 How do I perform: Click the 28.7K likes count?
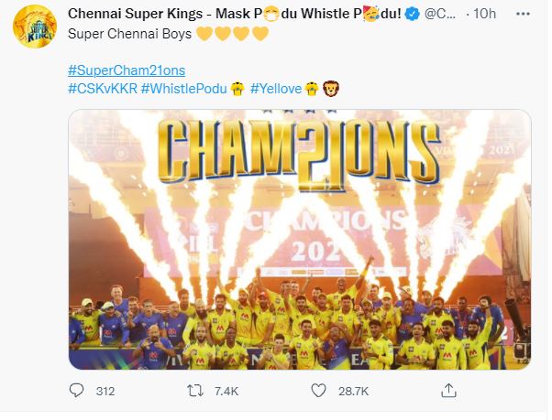353,392
